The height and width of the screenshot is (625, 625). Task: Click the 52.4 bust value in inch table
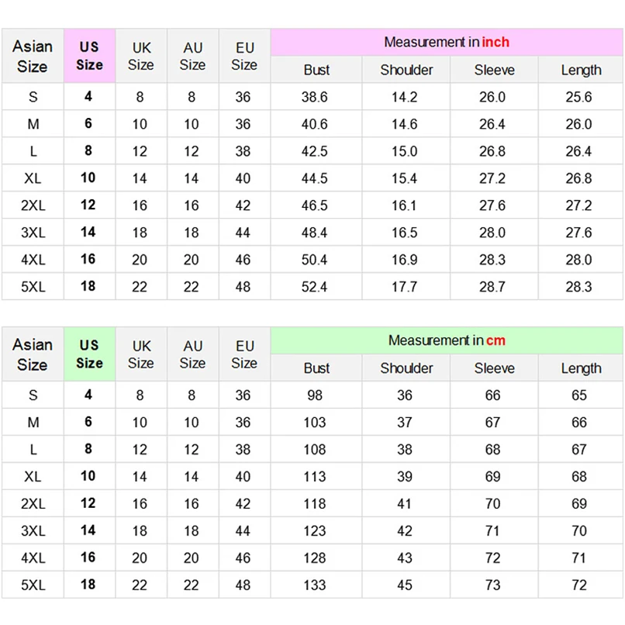click(x=315, y=287)
